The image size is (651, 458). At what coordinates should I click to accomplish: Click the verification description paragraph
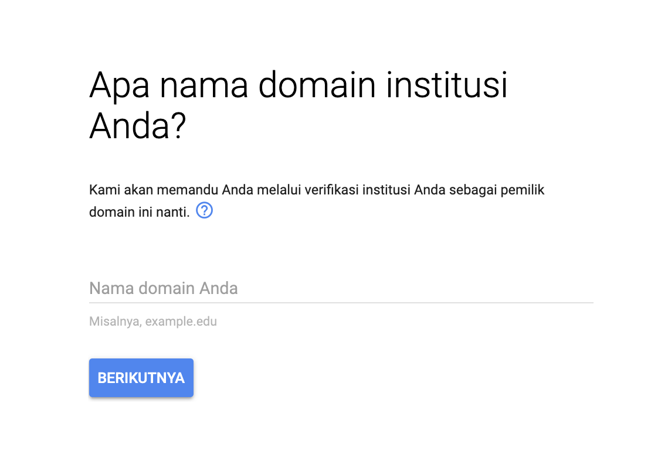pos(317,200)
